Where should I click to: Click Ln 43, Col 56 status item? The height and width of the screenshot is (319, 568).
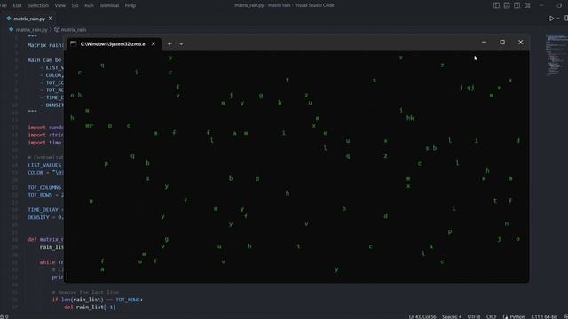422,316
